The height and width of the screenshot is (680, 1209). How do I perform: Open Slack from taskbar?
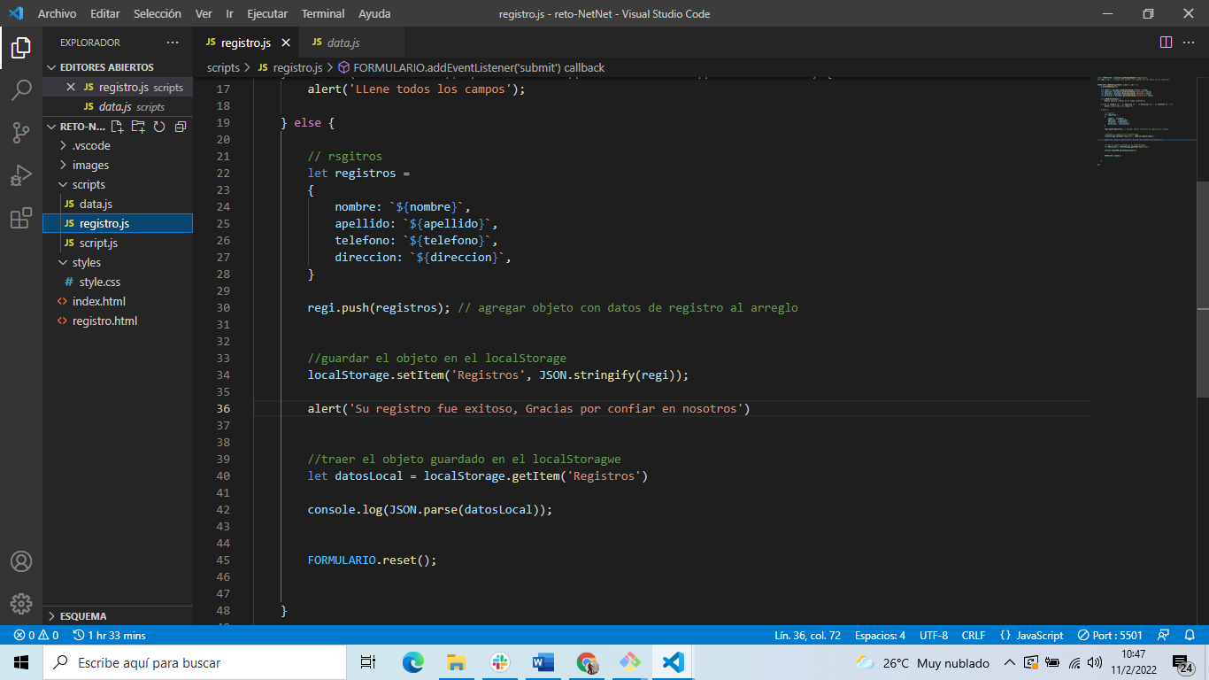pyautogui.click(x=499, y=662)
